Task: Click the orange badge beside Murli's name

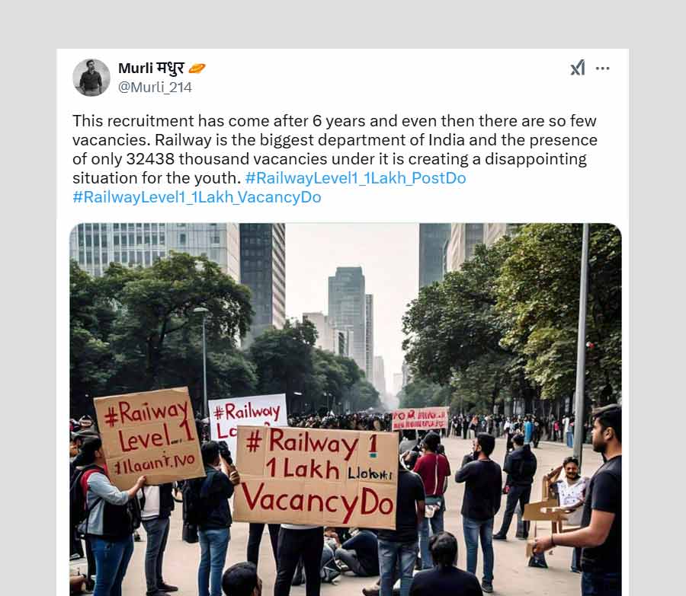Action: pyautogui.click(x=197, y=69)
